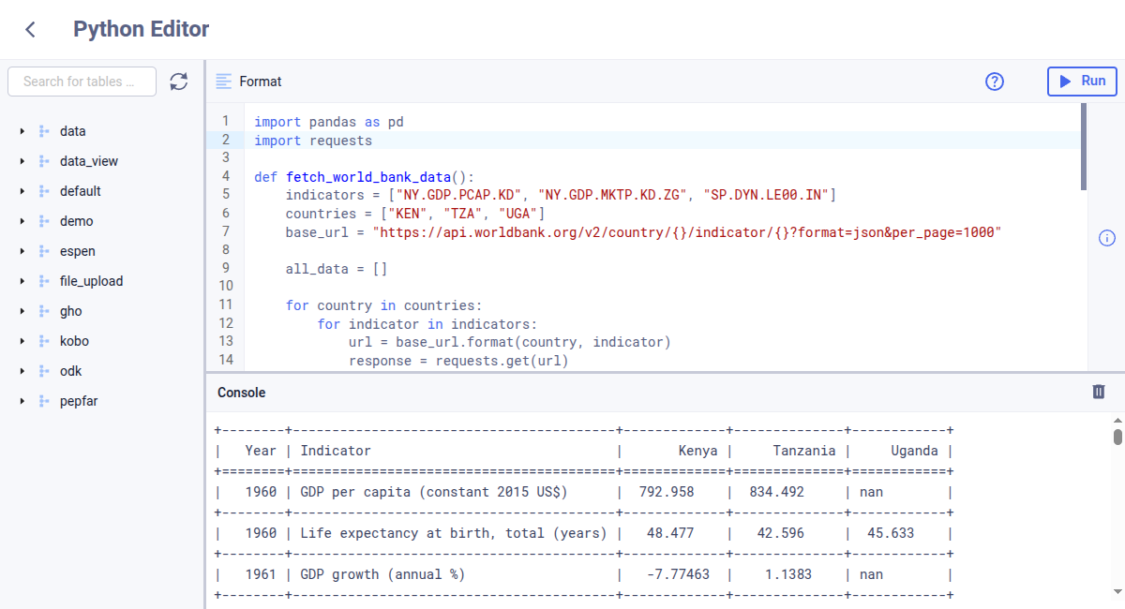Refresh the table list
The width and height of the screenshot is (1125, 609).
(x=178, y=82)
